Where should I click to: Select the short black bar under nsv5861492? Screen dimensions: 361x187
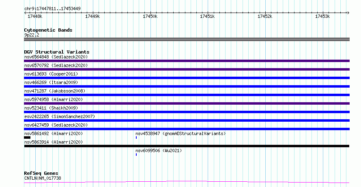[x=27, y=138]
